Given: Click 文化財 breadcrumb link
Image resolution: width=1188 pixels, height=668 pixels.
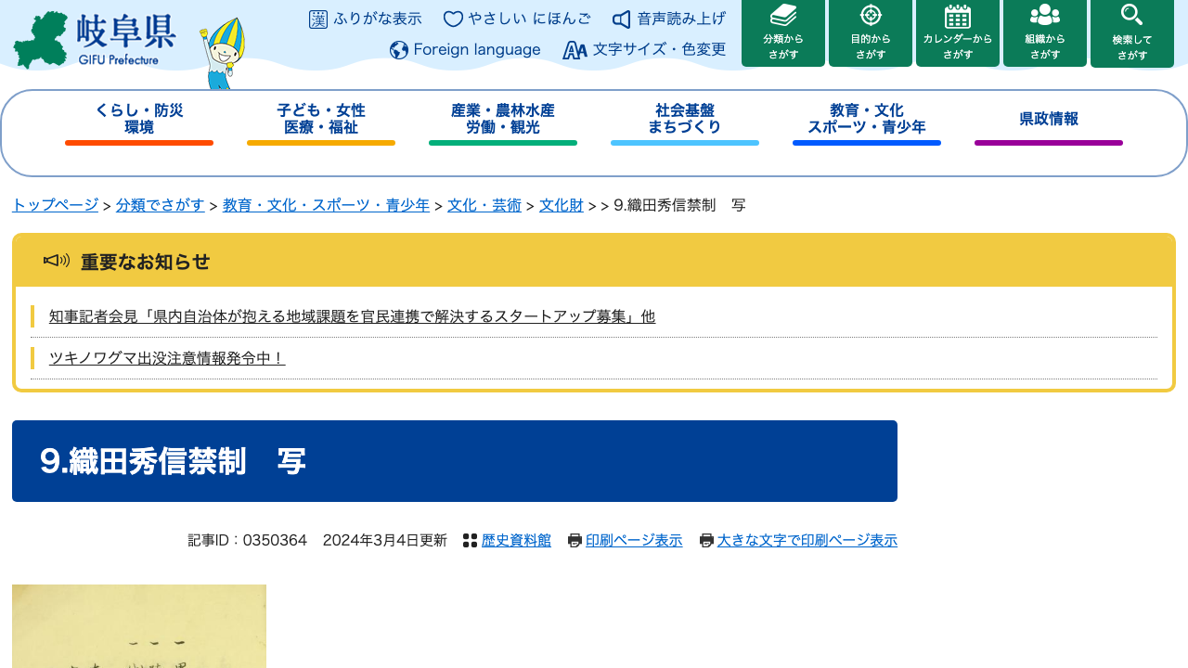Looking at the screenshot, I should [562, 205].
